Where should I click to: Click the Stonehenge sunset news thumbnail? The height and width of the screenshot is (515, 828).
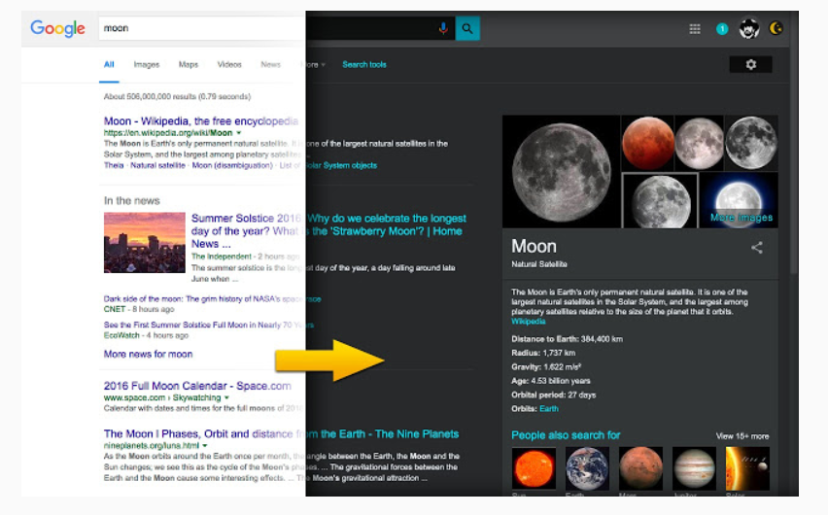(x=145, y=243)
